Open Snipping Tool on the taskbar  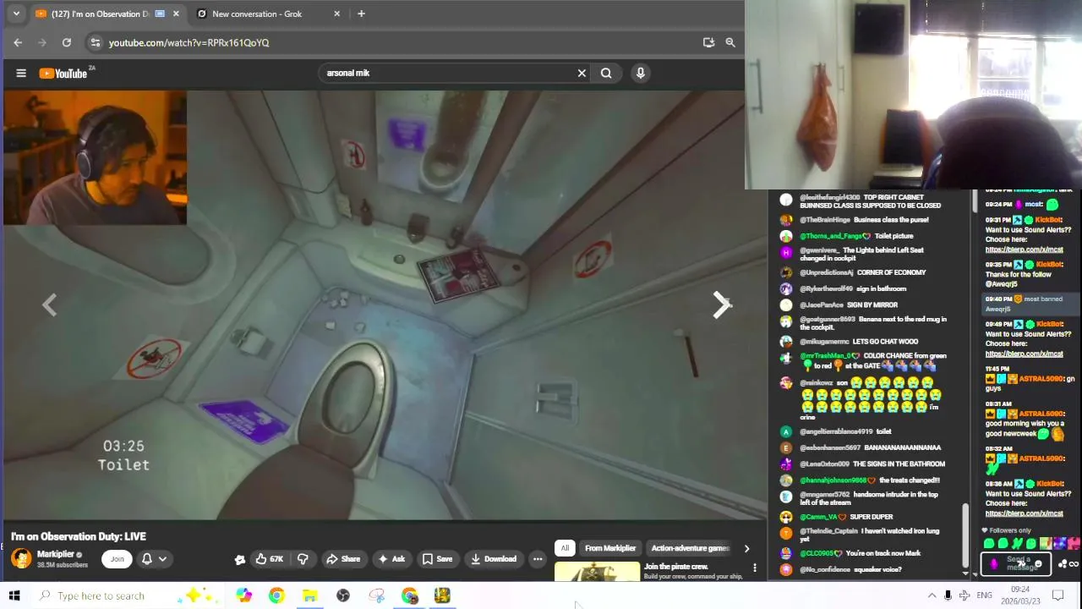[376, 595]
